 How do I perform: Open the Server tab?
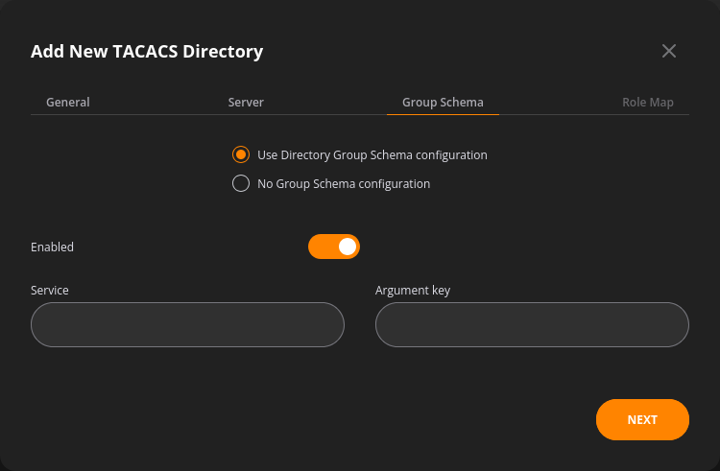(x=246, y=102)
